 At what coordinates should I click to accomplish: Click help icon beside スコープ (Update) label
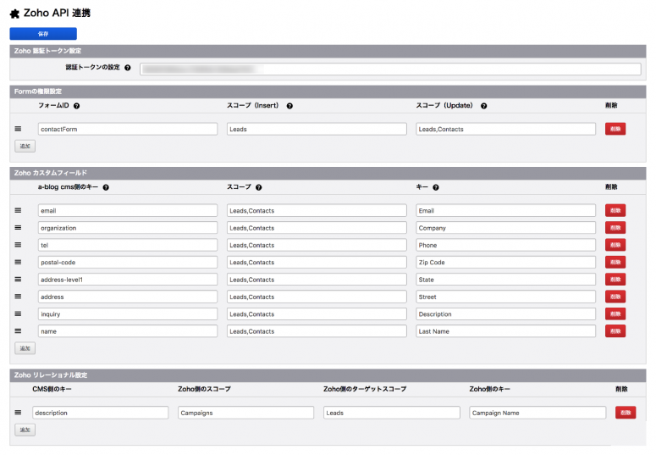(x=483, y=106)
